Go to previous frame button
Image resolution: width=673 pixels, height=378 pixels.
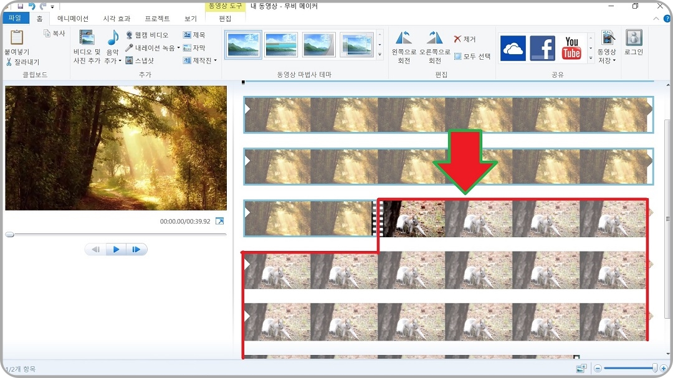(95, 249)
